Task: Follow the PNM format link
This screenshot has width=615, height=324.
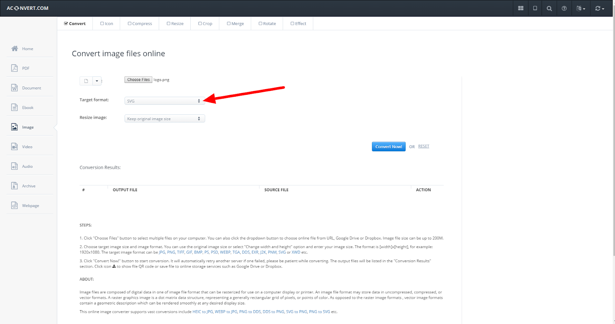Action: (272, 252)
